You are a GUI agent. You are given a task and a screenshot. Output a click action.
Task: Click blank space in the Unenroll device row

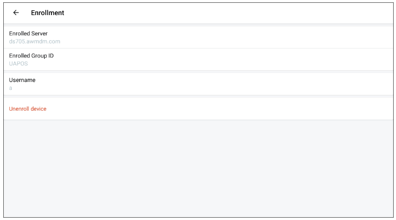(227, 109)
